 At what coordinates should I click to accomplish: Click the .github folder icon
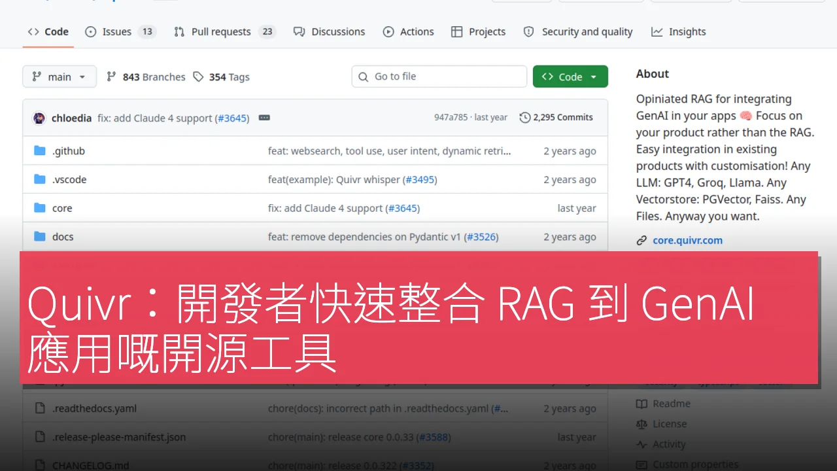[40, 151]
